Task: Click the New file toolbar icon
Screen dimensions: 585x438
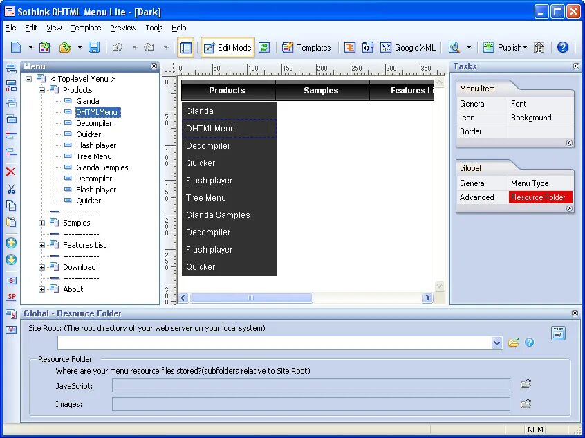Action: [16, 48]
